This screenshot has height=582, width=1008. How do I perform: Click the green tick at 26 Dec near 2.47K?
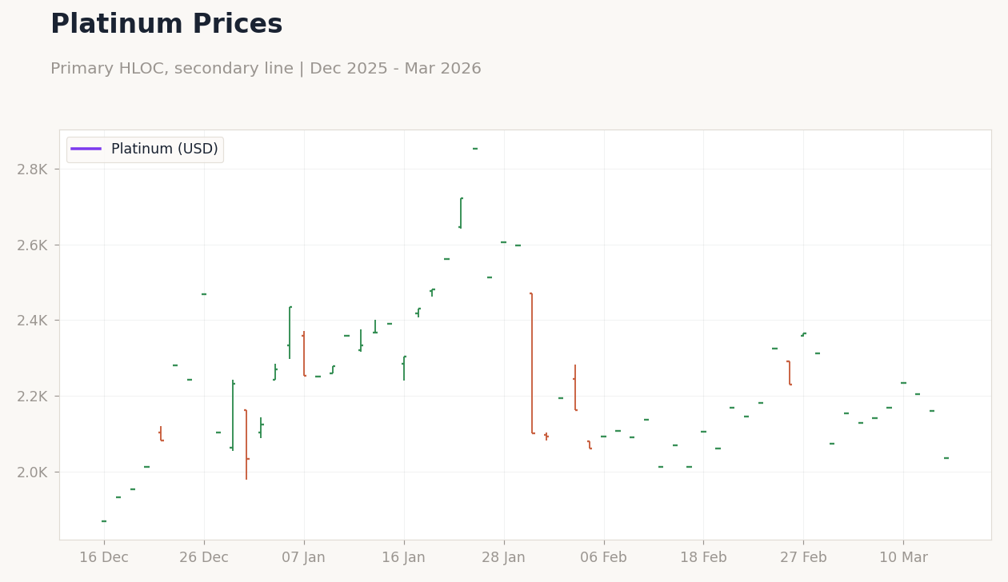(x=204, y=294)
